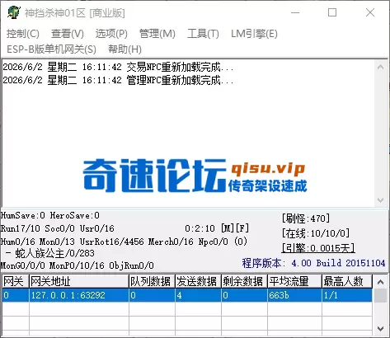Image resolution: width=390 pixels, height=338 pixels.
Task: Select the 交易NPC重新加载完成 log line
Action: point(118,67)
